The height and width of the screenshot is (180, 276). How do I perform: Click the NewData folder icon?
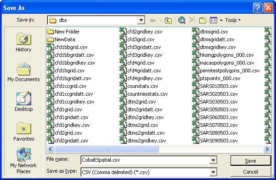51,39
